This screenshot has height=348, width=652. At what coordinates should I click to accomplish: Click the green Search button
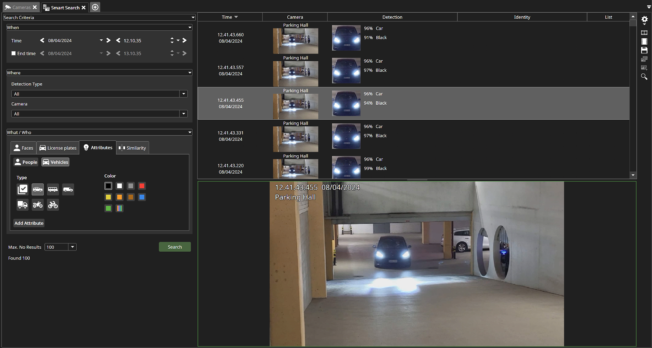tap(175, 247)
